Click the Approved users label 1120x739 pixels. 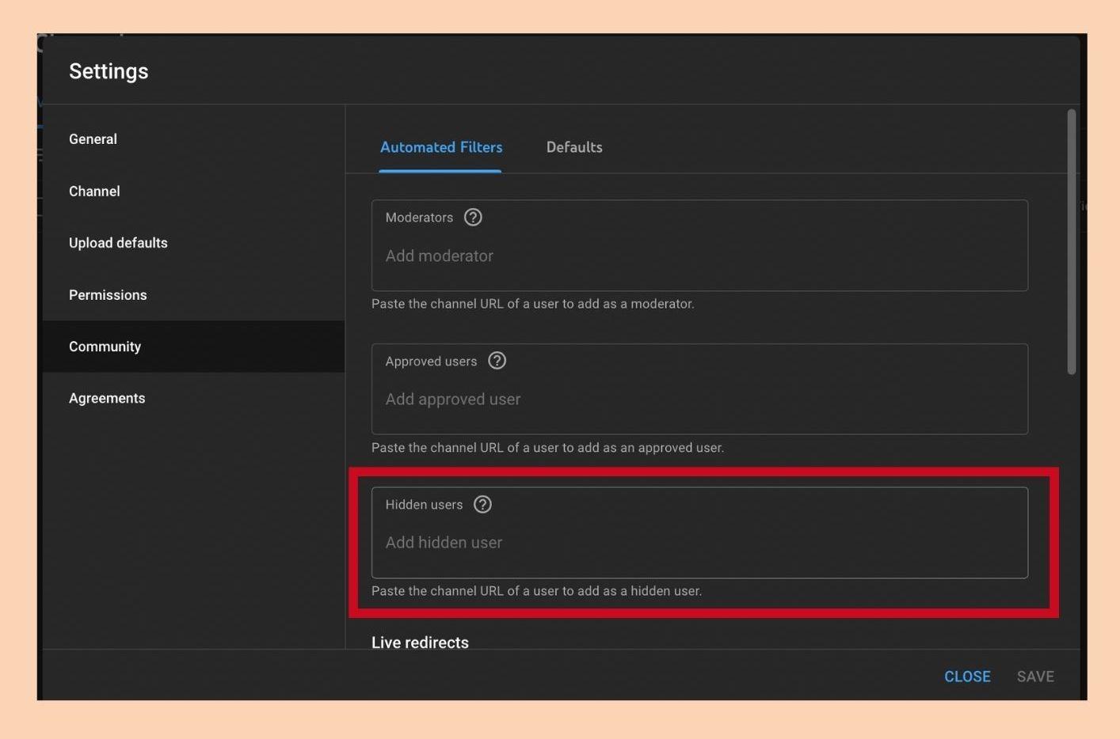[x=431, y=362]
